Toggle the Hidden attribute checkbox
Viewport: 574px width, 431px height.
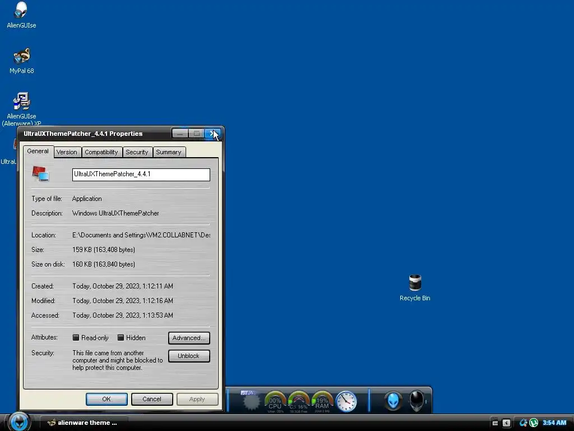[121, 337]
